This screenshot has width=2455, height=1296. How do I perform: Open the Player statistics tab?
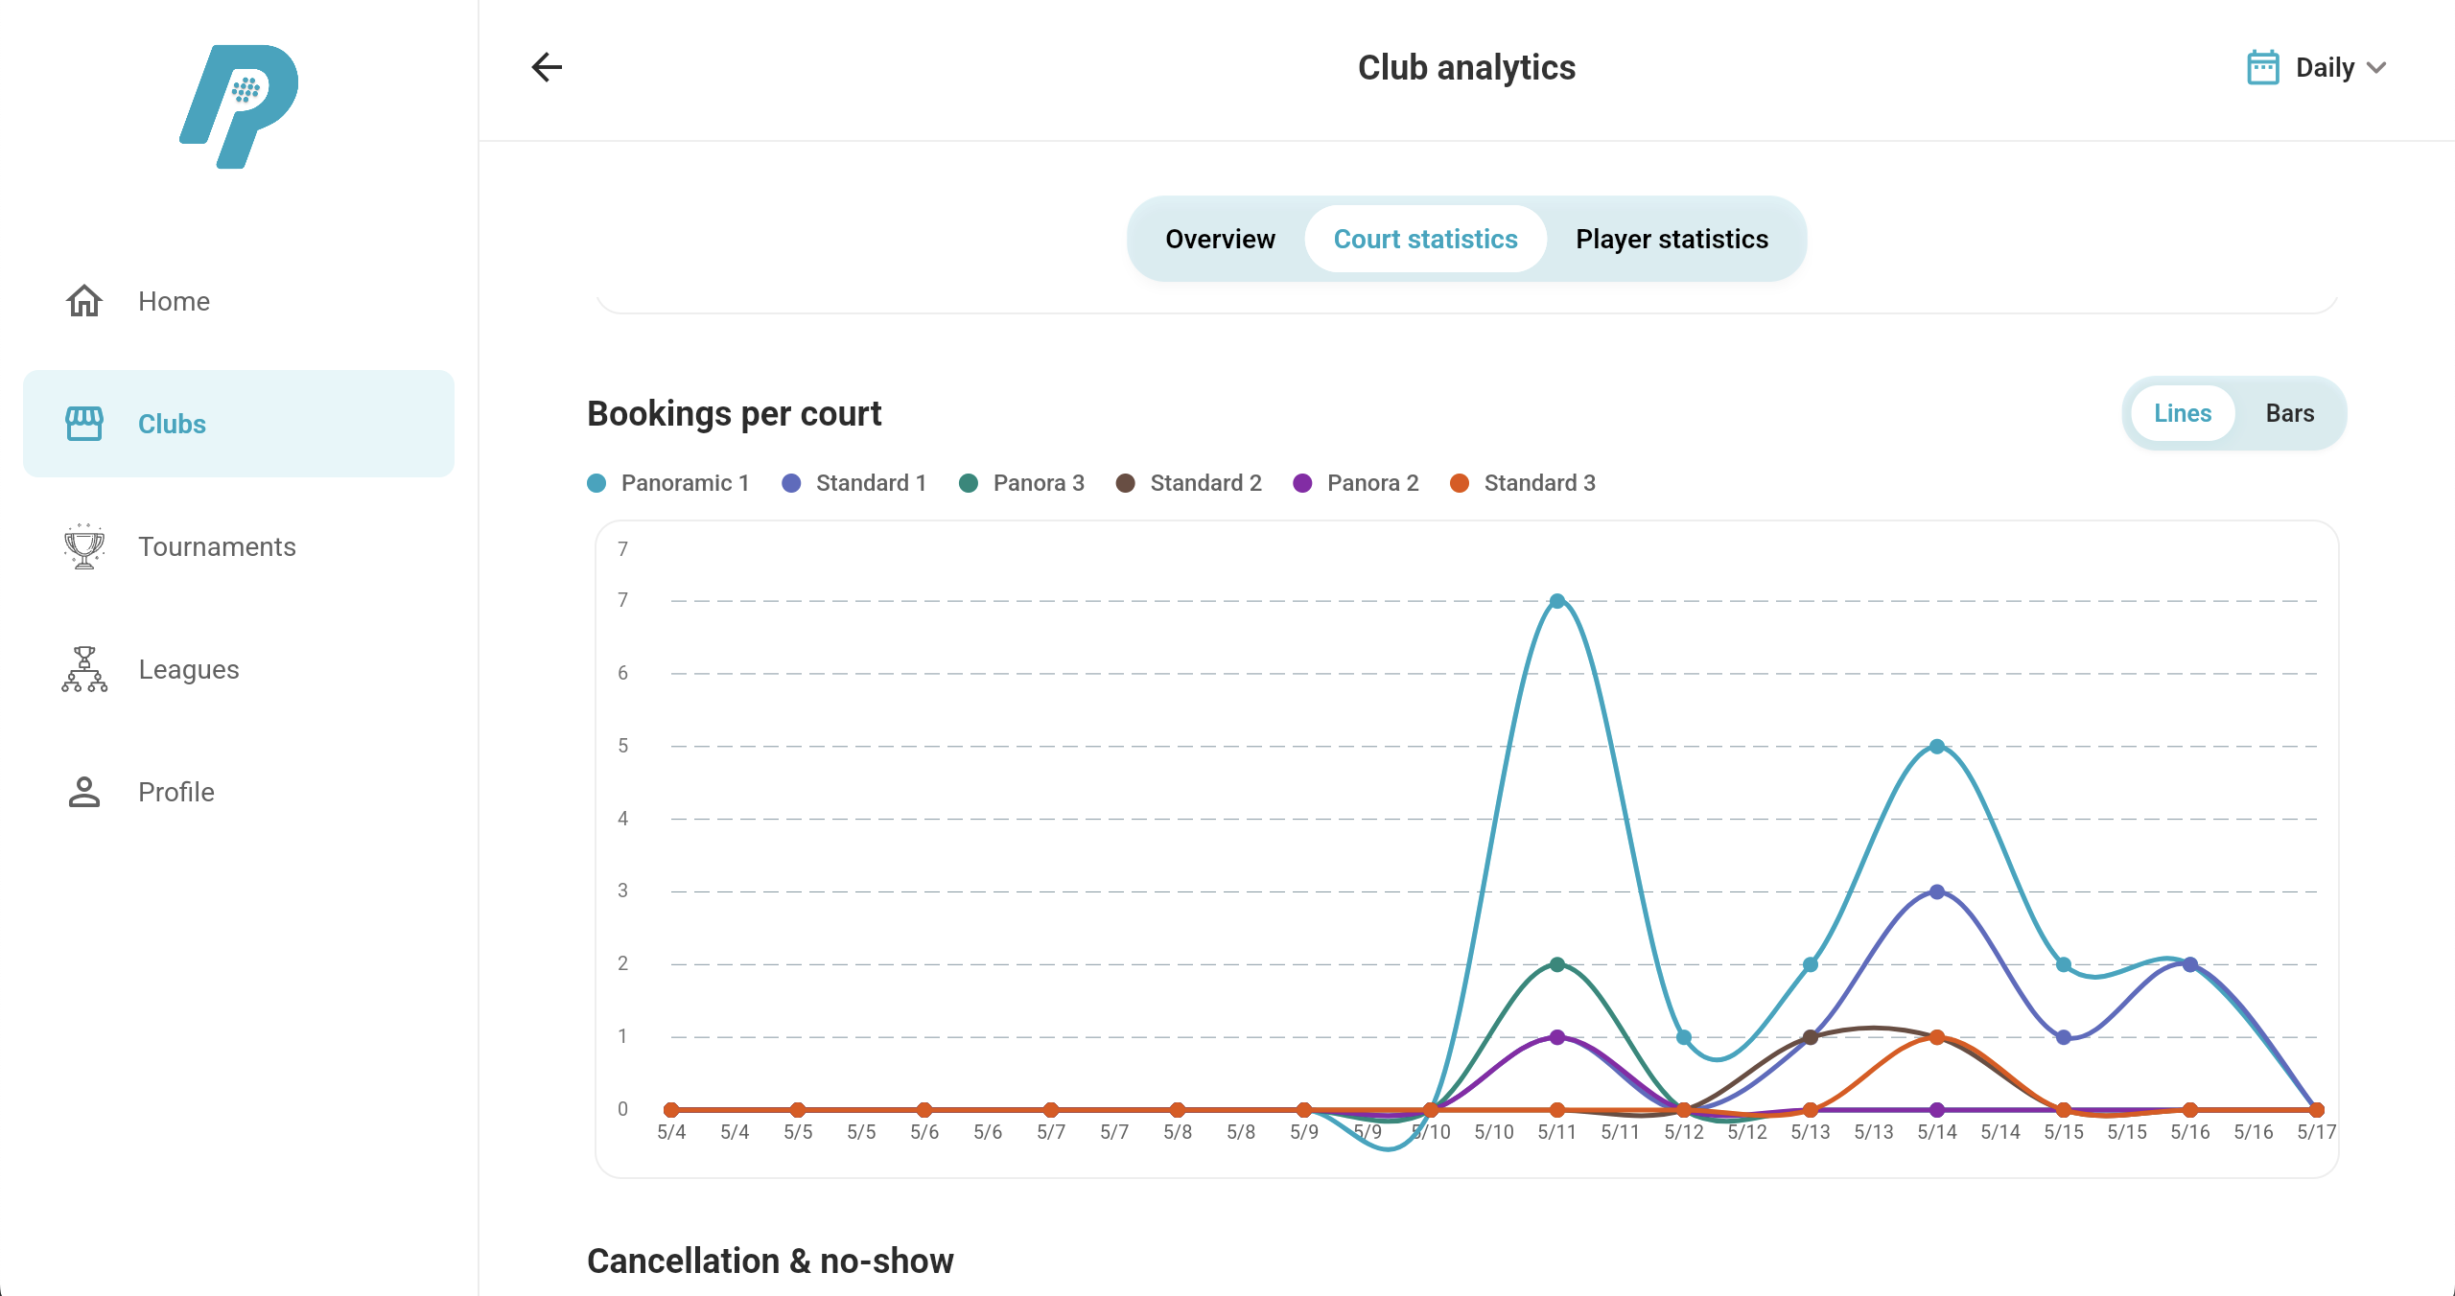1672,239
